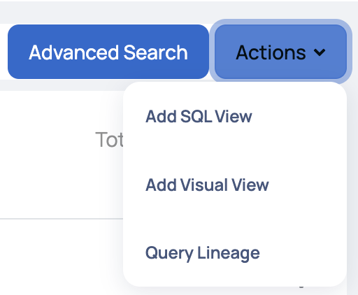Click the SQL text in first menu entry
The height and width of the screenshot is (295, 358).
[x=196, y=116]
